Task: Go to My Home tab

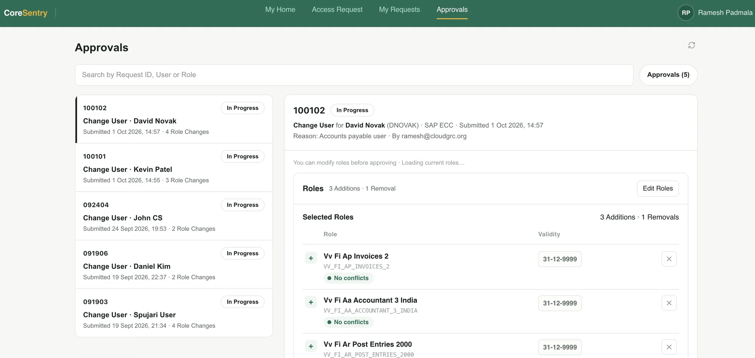Action: pos(280,9)
